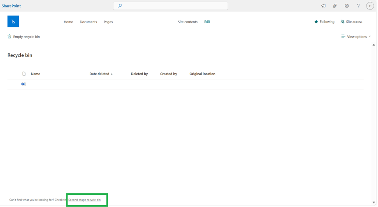Screen dimensions: 378x207
Task: Open the Second-stage recycle bin link
Action: click(85, 200)
